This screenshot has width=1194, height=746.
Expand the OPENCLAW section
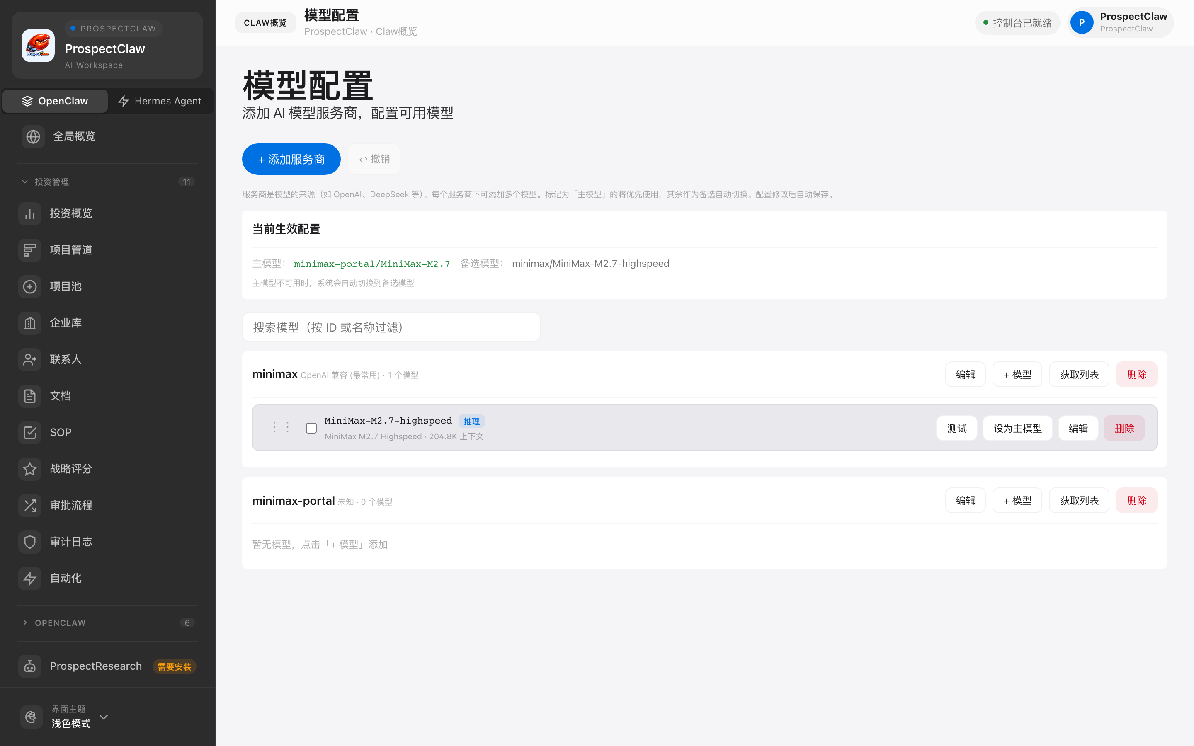(25, 622)
